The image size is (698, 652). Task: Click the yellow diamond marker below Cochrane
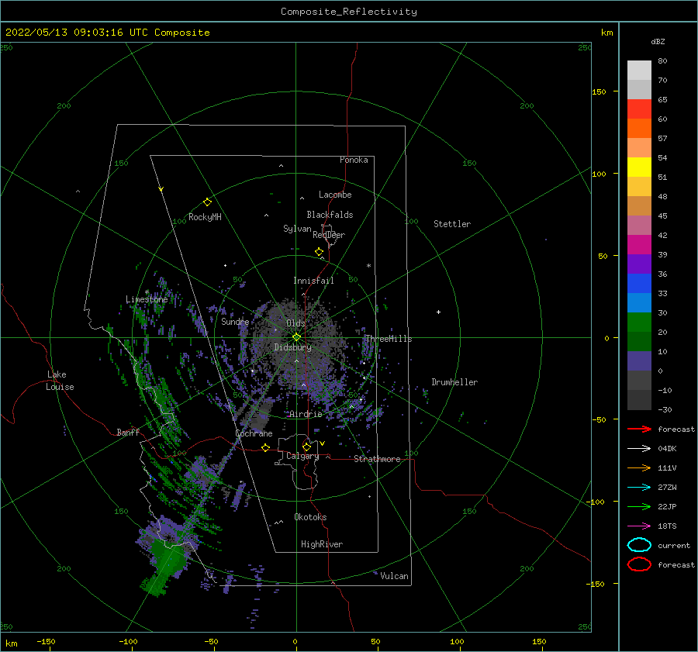265,447
